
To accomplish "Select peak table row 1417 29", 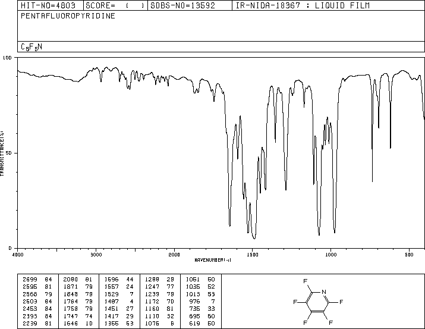I will (119, 316).
